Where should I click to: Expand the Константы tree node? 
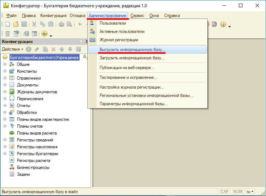(x=5, y=71)
